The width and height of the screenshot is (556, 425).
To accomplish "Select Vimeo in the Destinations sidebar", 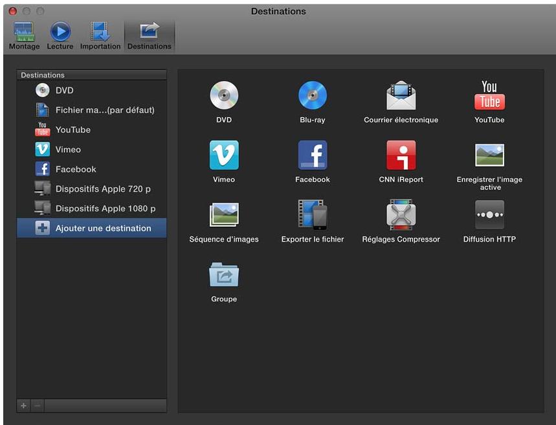I will tap(91, 150).
